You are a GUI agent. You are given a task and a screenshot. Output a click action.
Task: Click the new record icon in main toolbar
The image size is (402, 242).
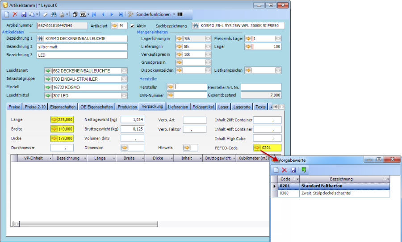click(7, 15)
